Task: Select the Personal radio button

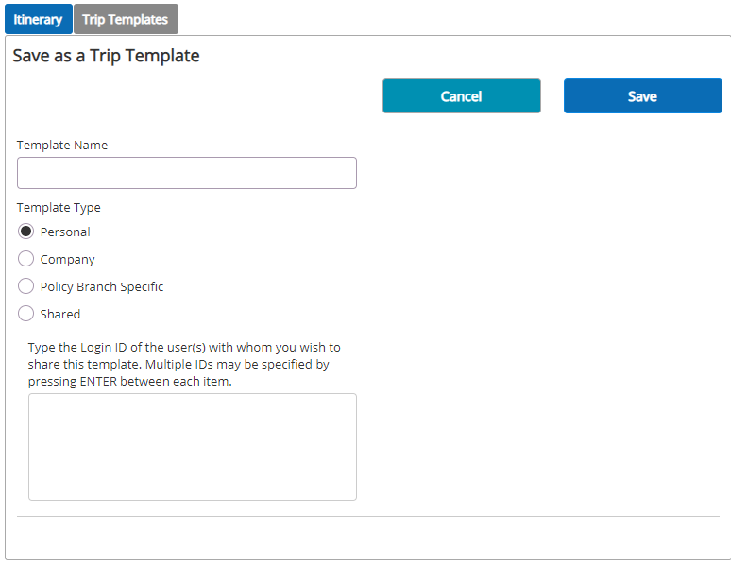Action: pos(25,232)
